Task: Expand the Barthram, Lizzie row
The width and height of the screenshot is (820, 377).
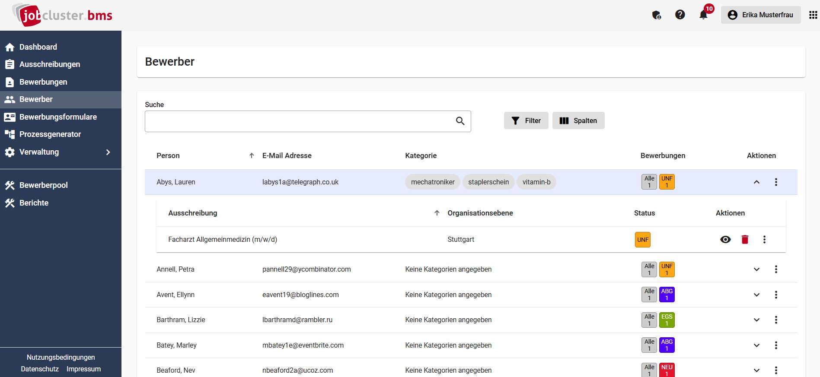Action: click(756, 320)
